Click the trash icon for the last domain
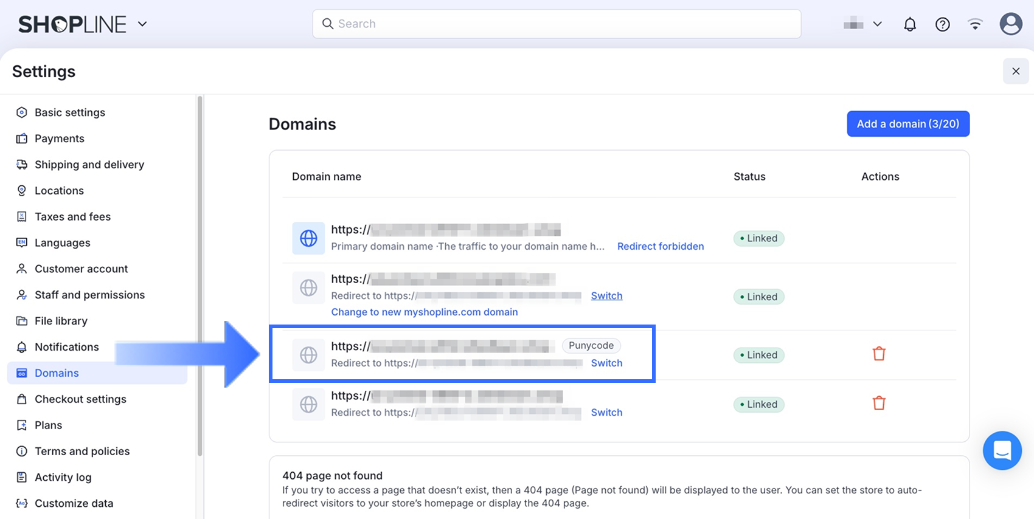Screen dimensions: 1034x519 tap(879, 403)
